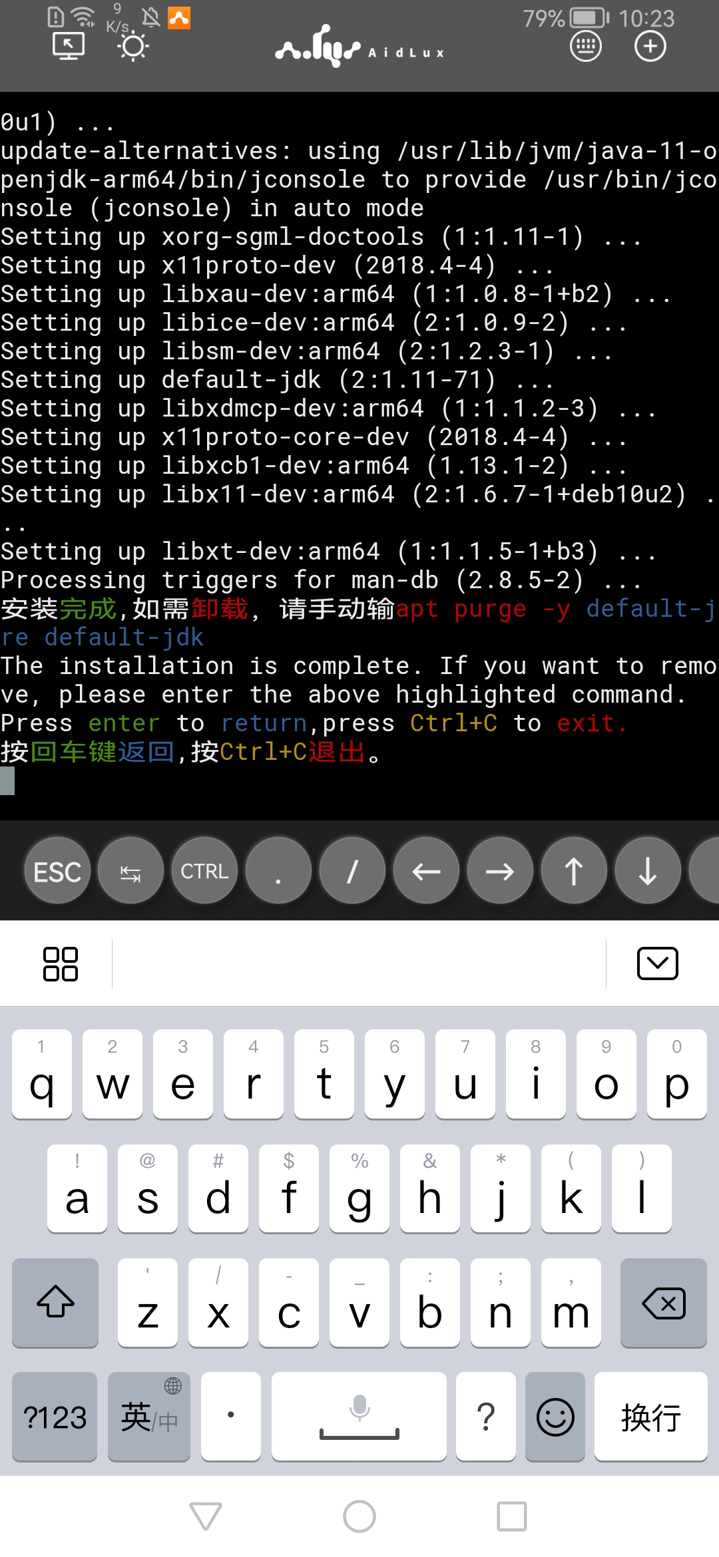Toggle the CTRL modifier key
Viewport: 719px width, 1557px height.
coord(204,871)
